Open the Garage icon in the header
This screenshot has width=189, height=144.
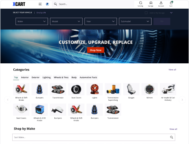coord(151,4)
